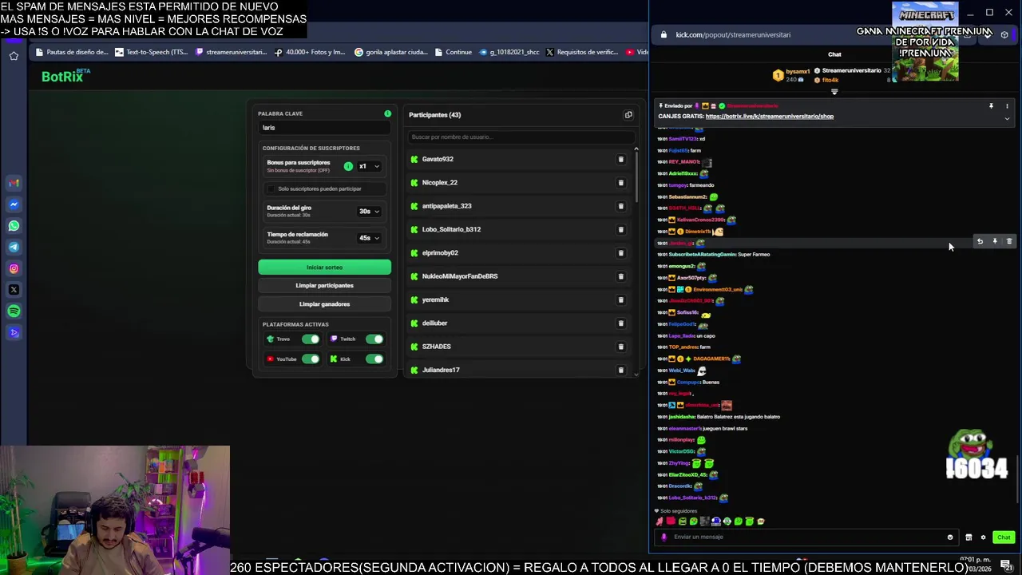Click the info icon next to Palabra Clave
Image resolution: width=1022 pixels, height=575 pixels.
pyautogui.click(x=387, y=113)
